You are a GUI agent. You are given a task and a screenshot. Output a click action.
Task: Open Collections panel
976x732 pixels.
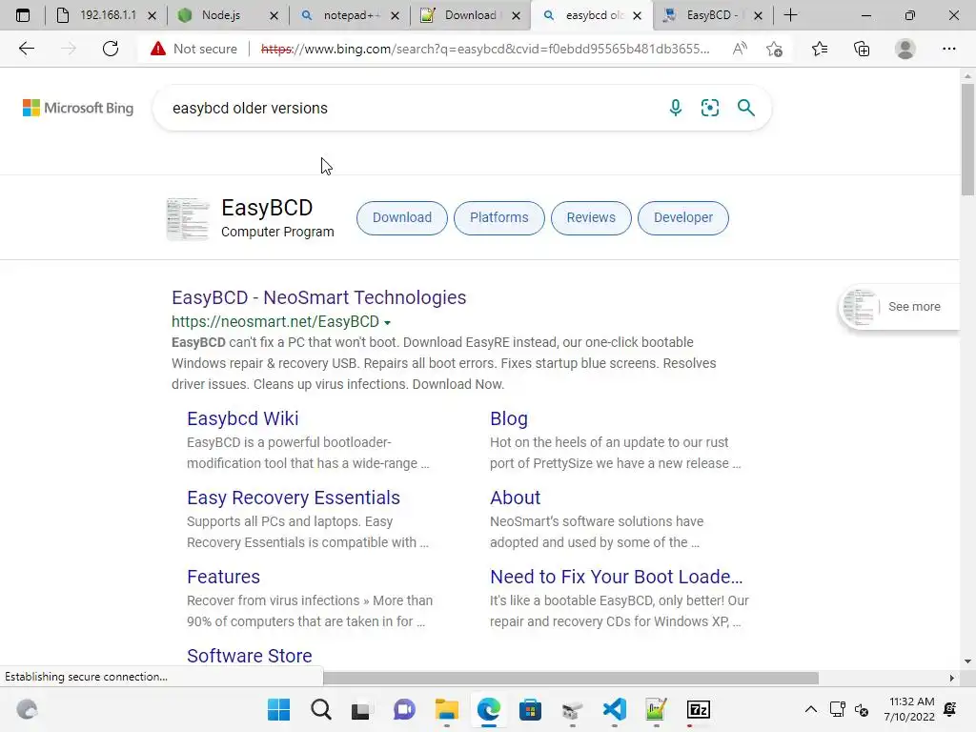pos(862,49)
